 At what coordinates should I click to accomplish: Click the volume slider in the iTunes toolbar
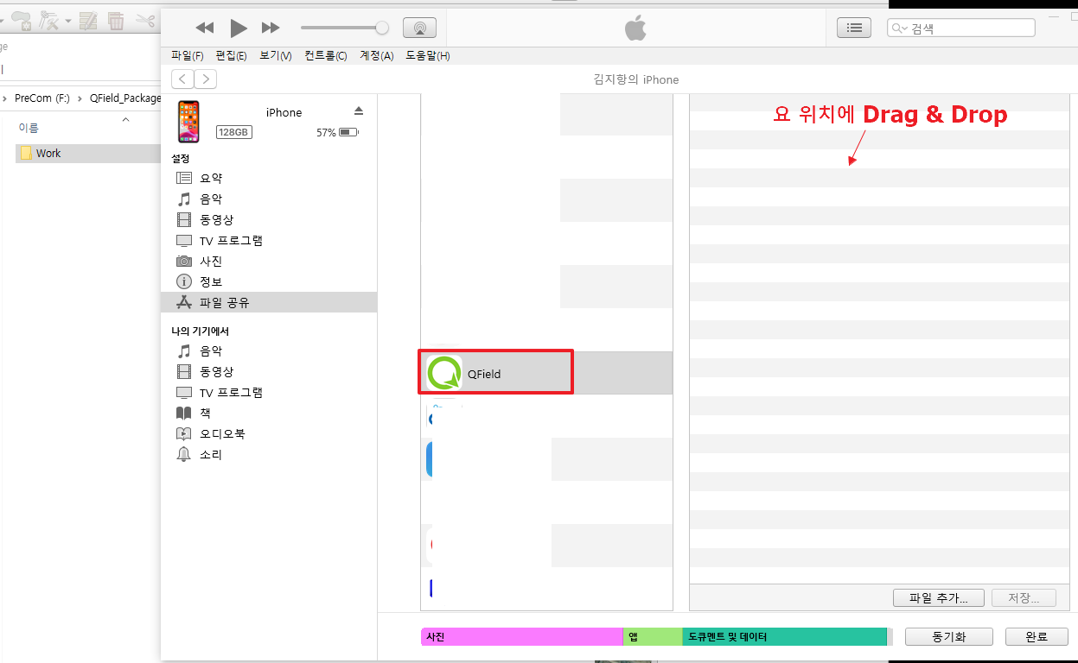pos(344,27)
